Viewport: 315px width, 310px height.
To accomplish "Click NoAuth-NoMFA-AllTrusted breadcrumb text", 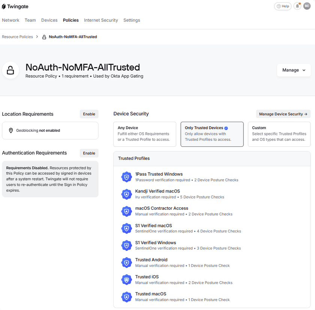I will click(x=73, y=37).
